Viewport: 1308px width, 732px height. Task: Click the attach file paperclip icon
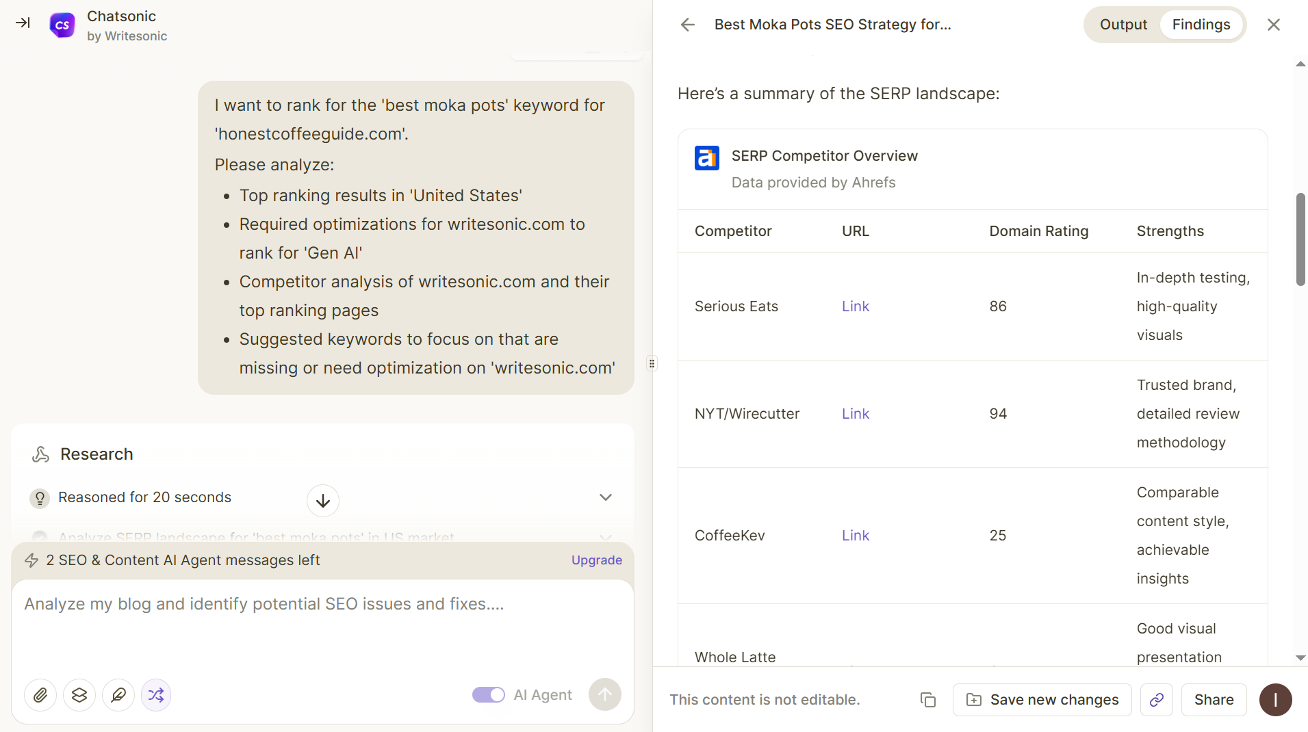click(x=40, y=695)
